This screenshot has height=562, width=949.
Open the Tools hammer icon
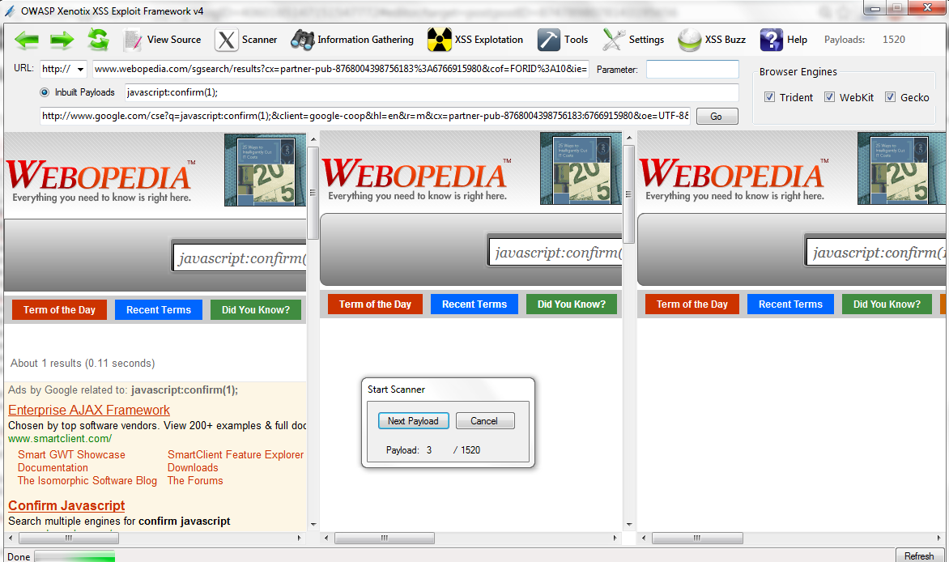pyautogui.click(x=549, y=40)
